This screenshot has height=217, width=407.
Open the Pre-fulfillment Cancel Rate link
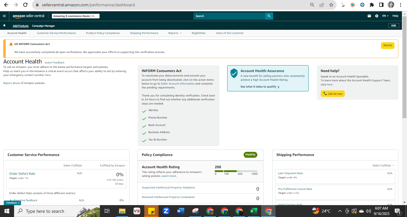295,189
